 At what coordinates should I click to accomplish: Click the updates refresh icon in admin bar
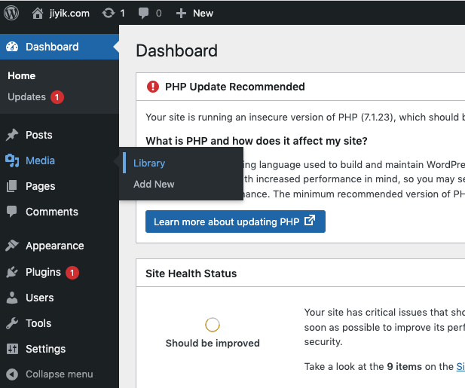point(109,13)
